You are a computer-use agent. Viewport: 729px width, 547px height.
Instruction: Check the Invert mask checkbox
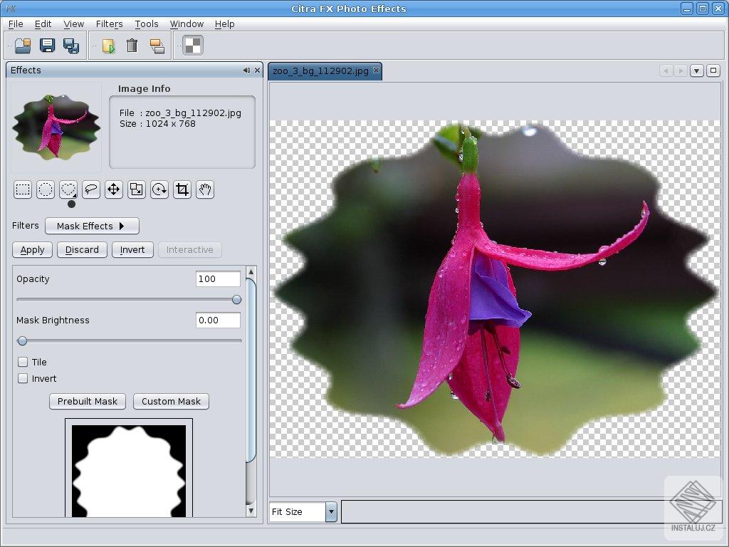22,378
